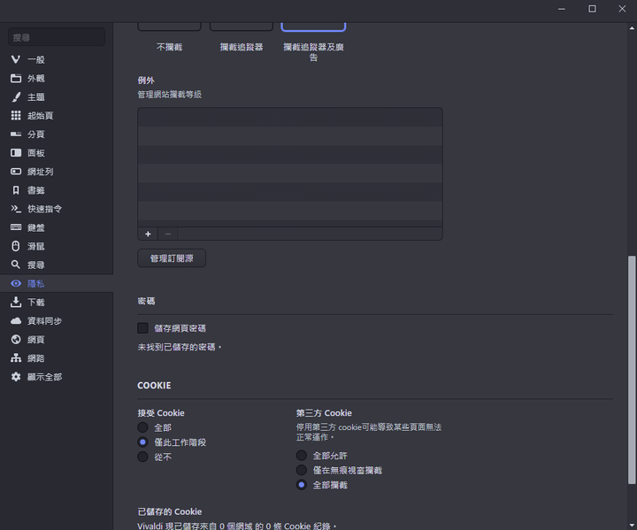Click the 網頁 globe icon
Viewport: 637px width, 530px height.
tap(16, 340)
